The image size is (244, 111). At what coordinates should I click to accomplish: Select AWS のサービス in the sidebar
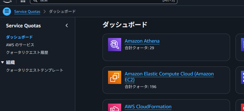pyautogui.click(x=20, y=45)
